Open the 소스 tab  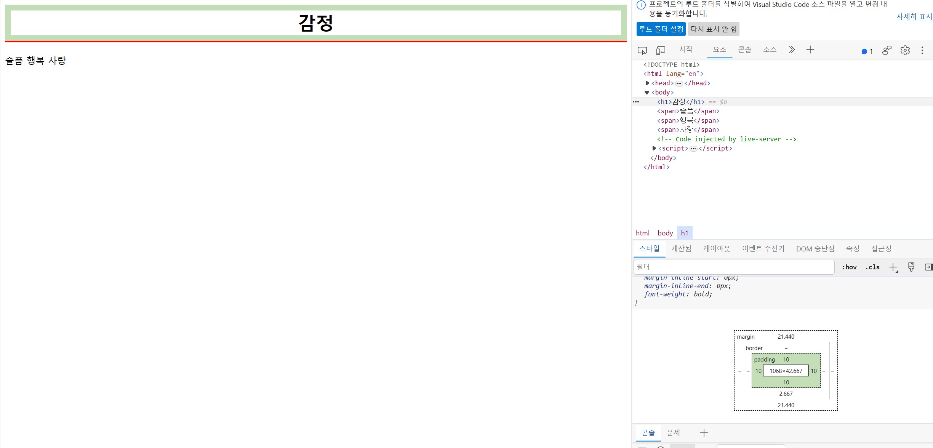tap(770, 50)
